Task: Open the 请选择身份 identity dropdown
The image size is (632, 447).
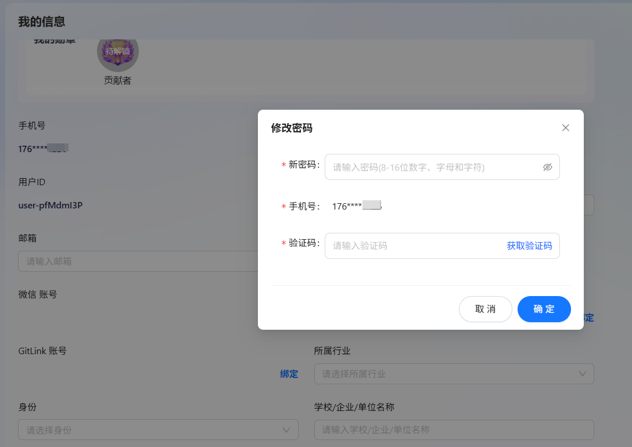Action: click(x=158, y=430)
